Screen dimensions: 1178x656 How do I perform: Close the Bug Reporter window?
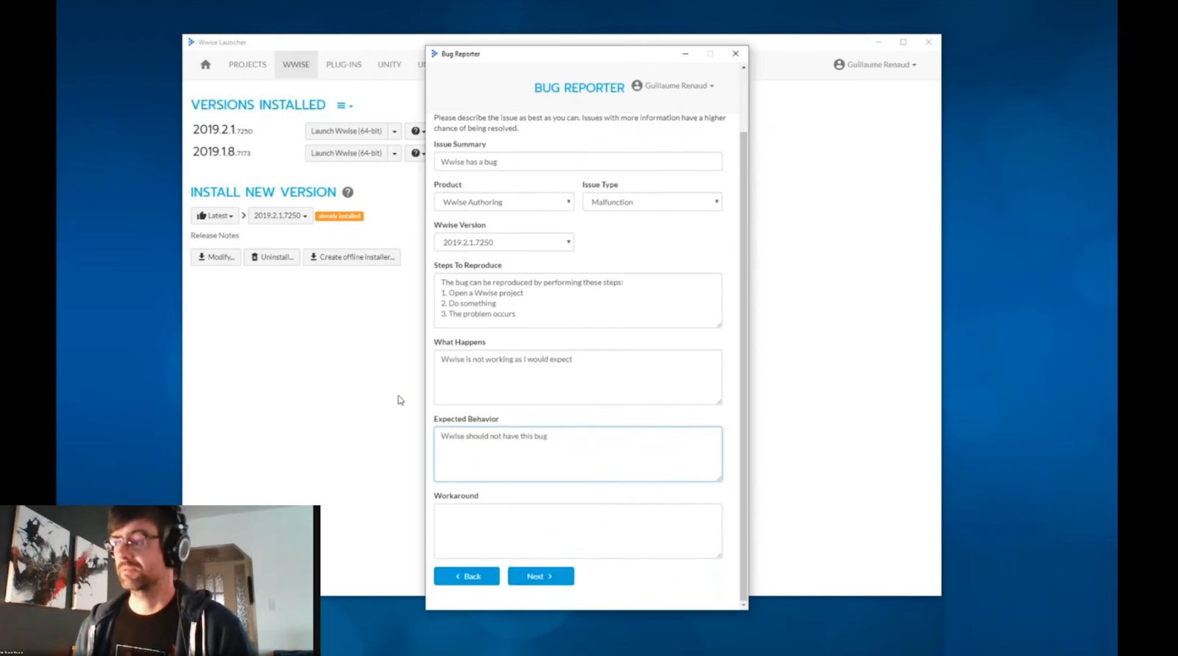point(736,54)
